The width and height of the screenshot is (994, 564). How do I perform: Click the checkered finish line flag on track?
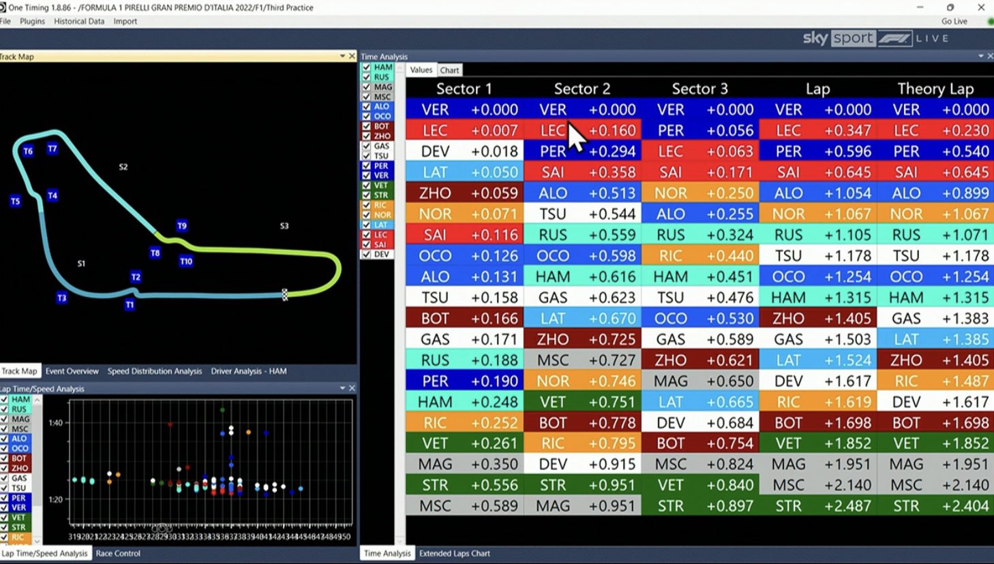coord(285,294)
